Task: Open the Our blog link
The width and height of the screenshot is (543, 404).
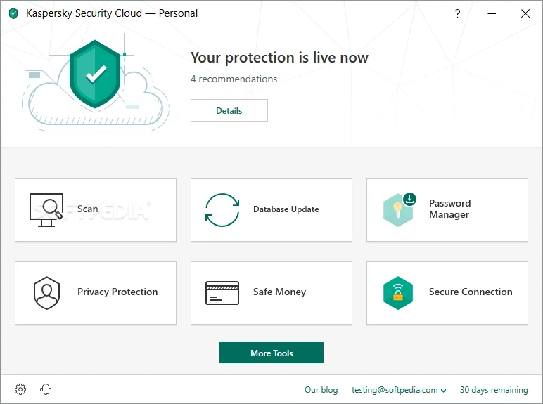Action: pos(321,390)
